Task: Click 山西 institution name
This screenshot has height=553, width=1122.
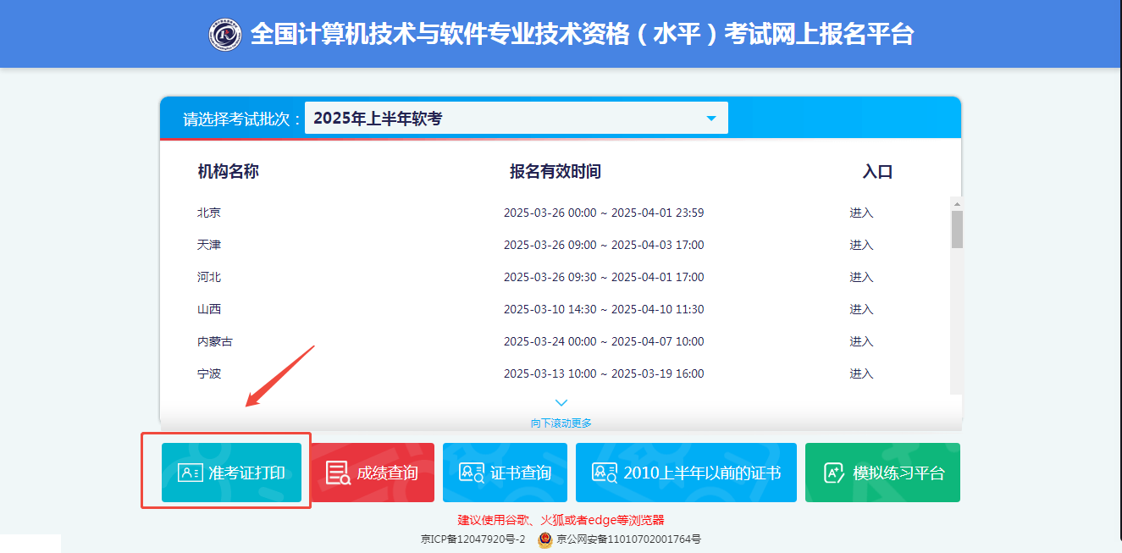Action: [209, 309]
